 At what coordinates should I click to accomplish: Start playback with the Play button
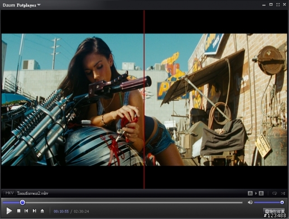click(9, 211)
